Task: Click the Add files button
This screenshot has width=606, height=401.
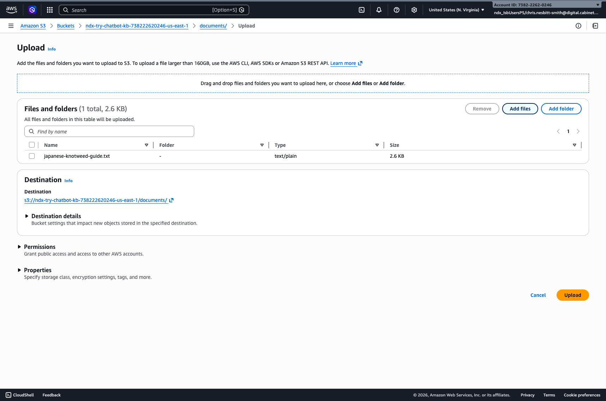Action: click(x=520, y=109)
